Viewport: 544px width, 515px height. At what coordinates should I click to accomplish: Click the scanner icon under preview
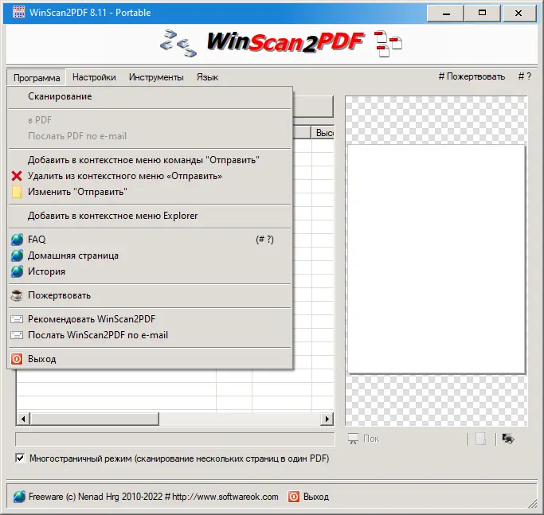click(x=508, y=439)
